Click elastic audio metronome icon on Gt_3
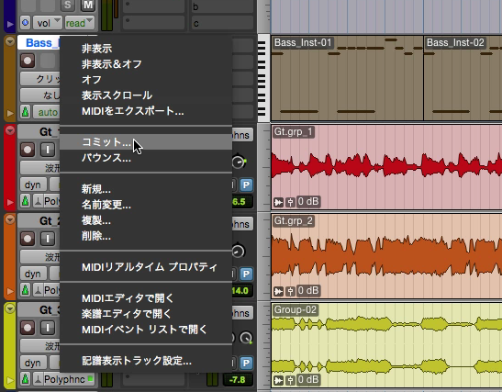502x392 pixels. point(39,379)
